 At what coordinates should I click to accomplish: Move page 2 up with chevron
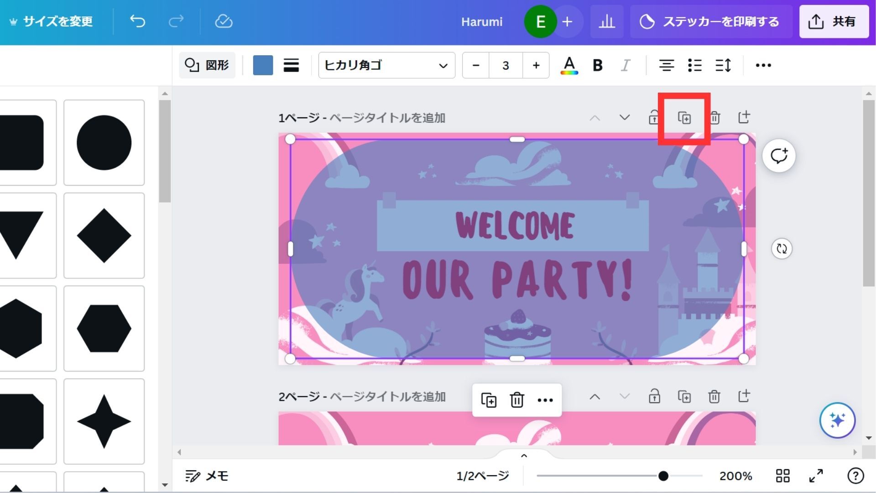click(x=594, y=397)
